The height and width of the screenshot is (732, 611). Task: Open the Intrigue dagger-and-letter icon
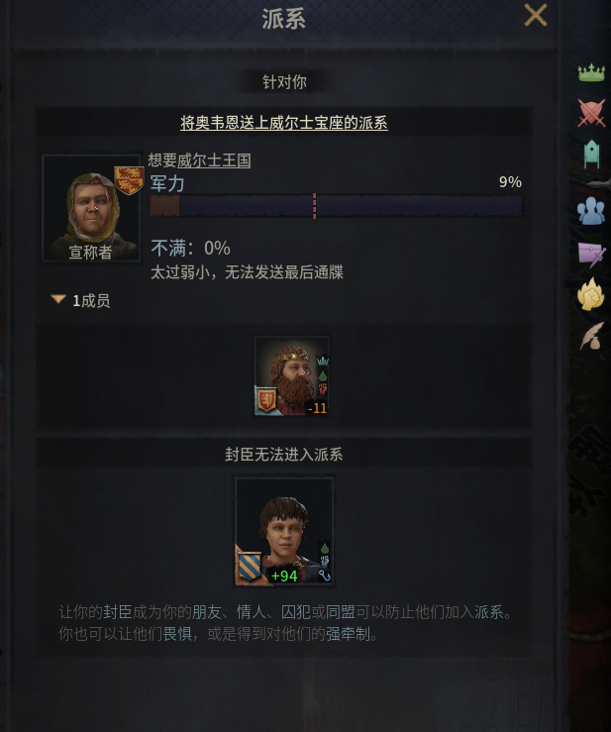(x=591, y=255)
